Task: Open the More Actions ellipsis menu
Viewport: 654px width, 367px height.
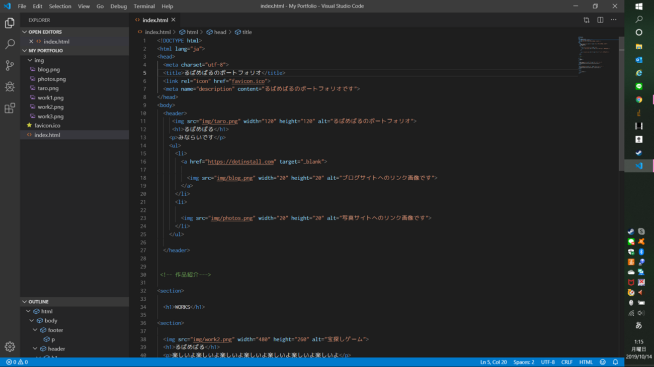Action: point(614,20)
